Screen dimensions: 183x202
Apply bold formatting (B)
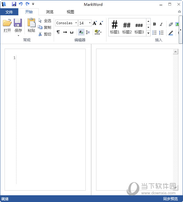[x=154, y=24]
